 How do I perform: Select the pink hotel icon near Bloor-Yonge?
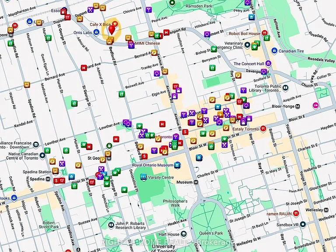click(315, 105)
